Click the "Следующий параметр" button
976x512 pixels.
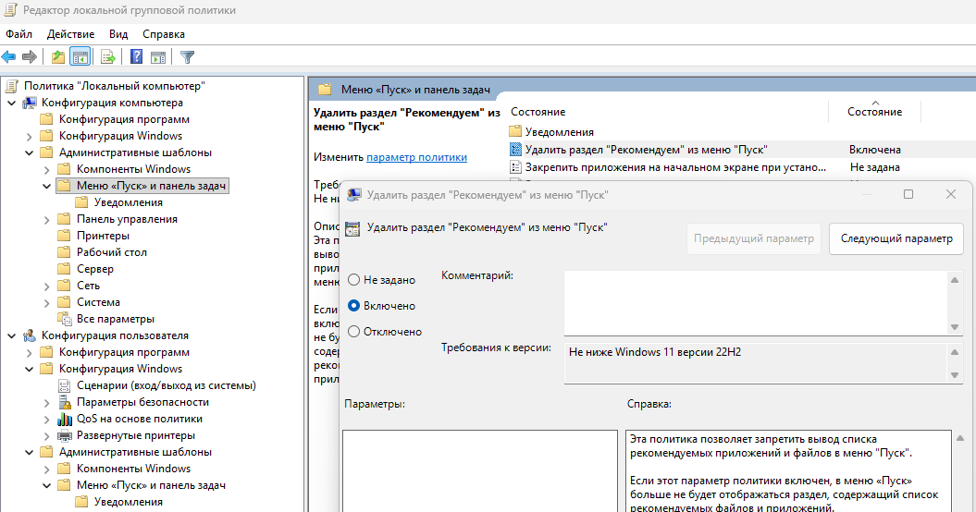click(896, 238)
